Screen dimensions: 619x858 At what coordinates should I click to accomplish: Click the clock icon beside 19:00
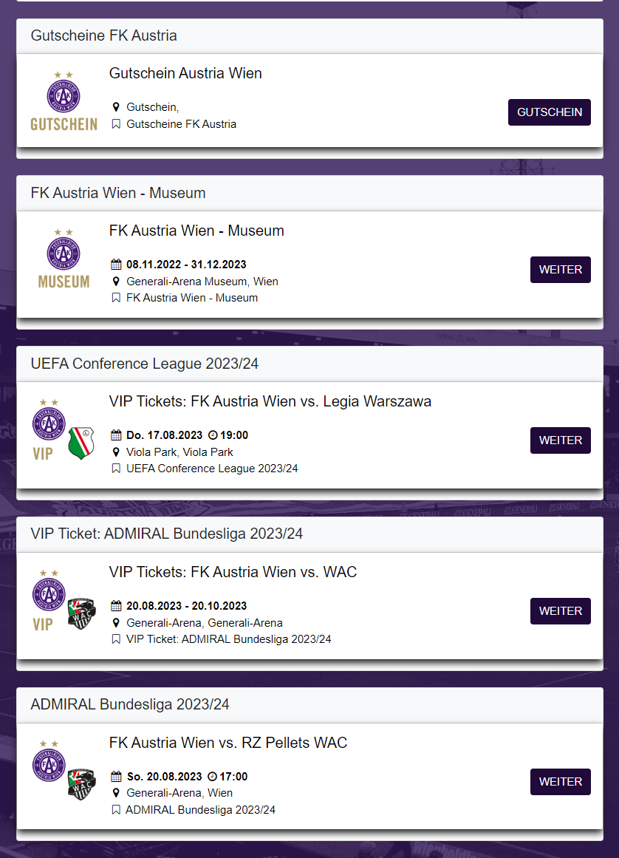pos(213,435)
